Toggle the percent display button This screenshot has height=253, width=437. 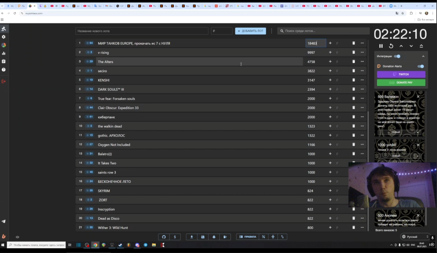(x=264, y=237)
